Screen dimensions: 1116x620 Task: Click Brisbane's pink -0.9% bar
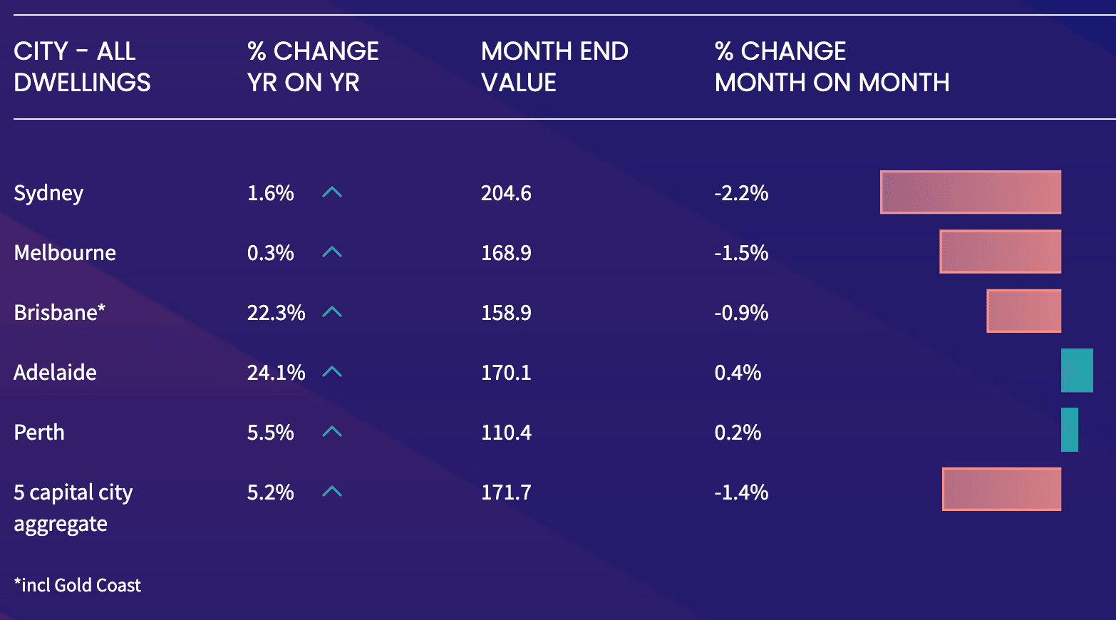tap(1023, 311)
